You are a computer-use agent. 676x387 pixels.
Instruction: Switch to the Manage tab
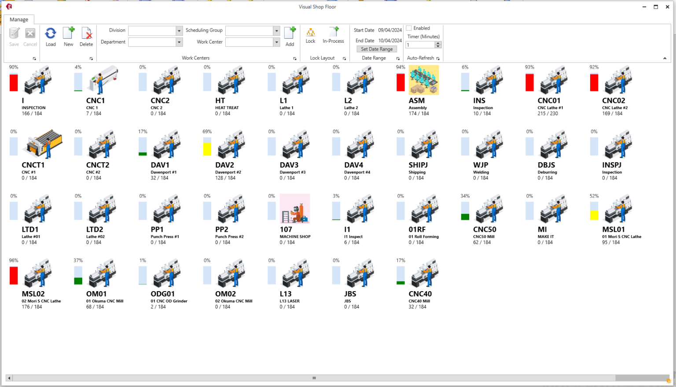19,19
